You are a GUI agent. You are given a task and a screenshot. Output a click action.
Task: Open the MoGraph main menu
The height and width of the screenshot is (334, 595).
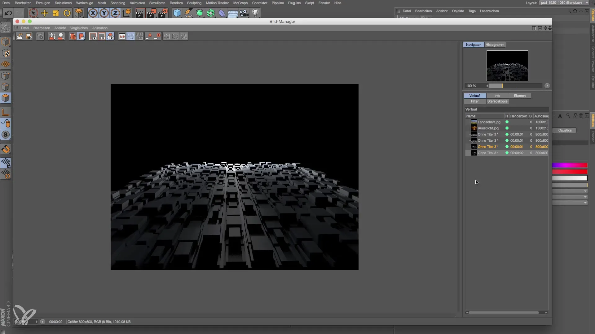240,3
